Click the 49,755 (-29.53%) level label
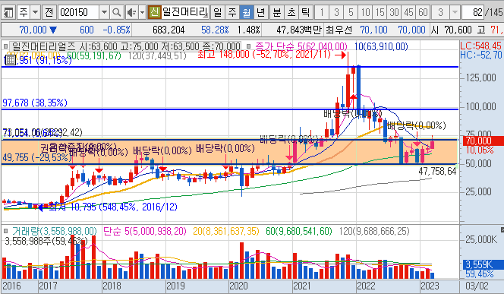Viewport: 504px width, 294px height. click(37, 157)
